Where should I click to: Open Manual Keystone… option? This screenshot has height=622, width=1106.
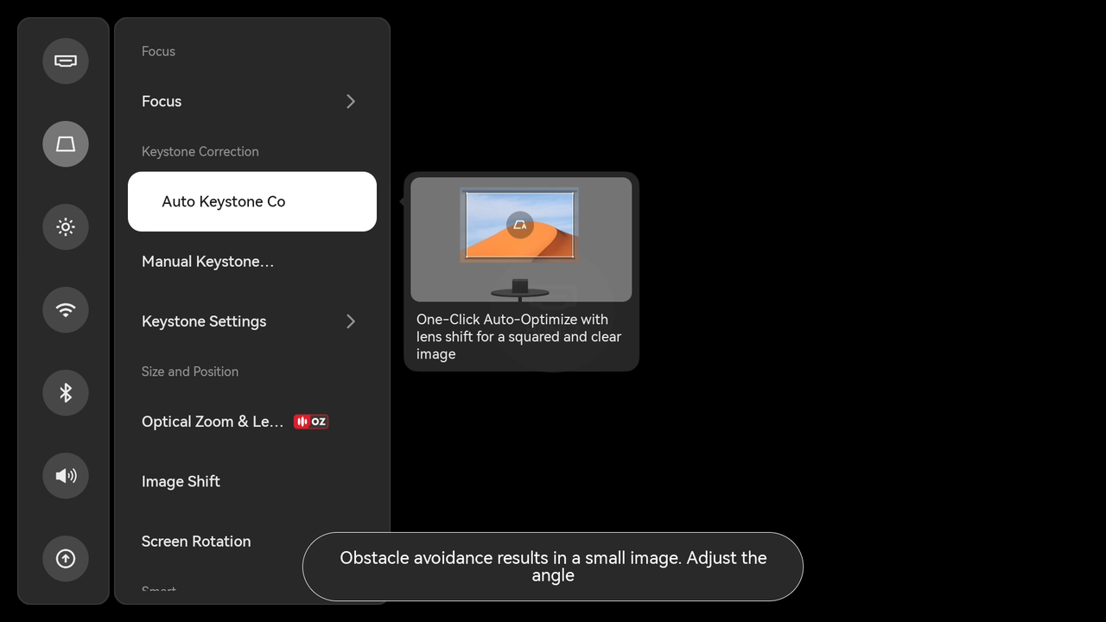pos(207,262)
